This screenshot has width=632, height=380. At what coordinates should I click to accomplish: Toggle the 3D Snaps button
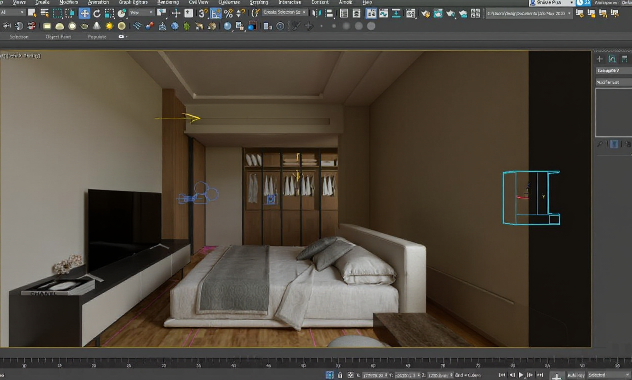coord(203,13)
